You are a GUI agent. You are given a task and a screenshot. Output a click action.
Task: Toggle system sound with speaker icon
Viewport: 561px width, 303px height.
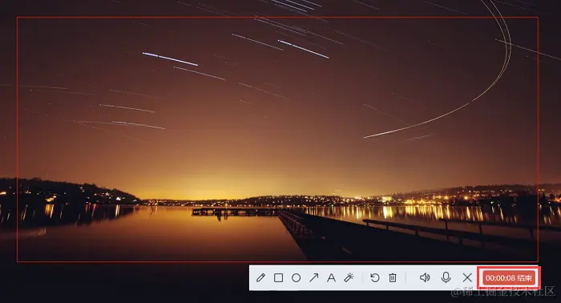click(425, 277)
